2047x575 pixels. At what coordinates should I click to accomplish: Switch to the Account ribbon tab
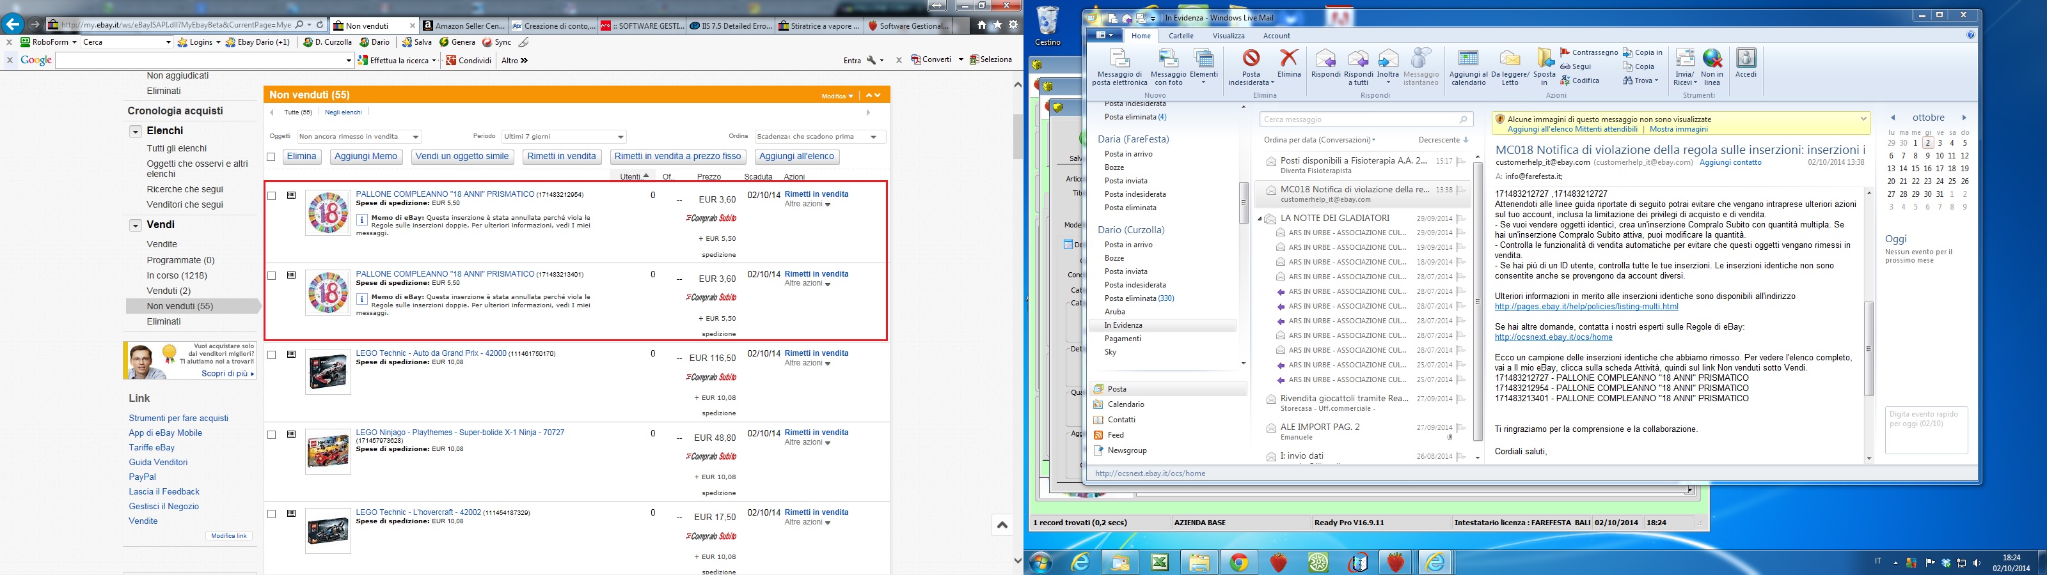1276,36
